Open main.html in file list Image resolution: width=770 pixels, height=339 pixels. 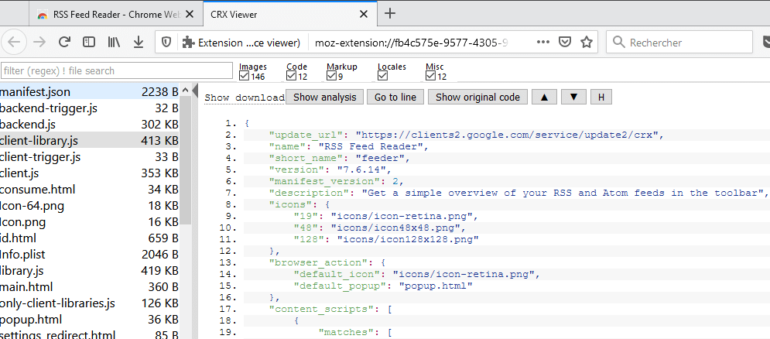(89, 286)
